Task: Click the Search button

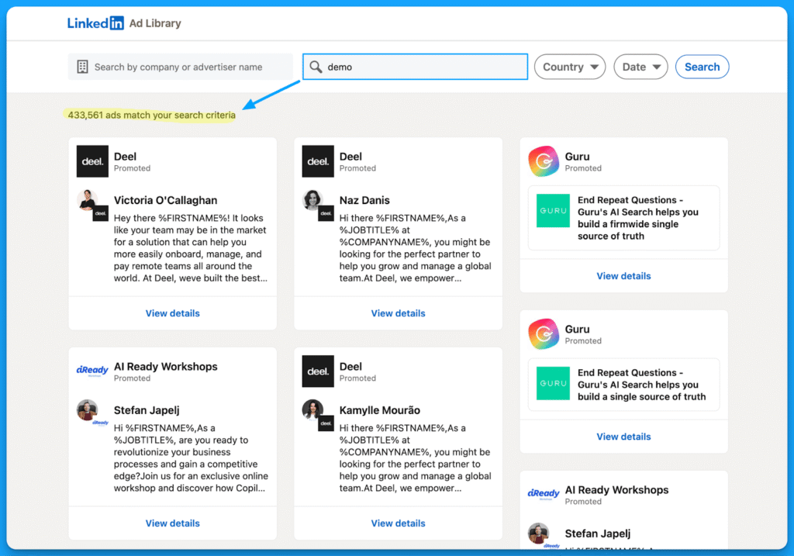Action: click(x=703, y=67)
